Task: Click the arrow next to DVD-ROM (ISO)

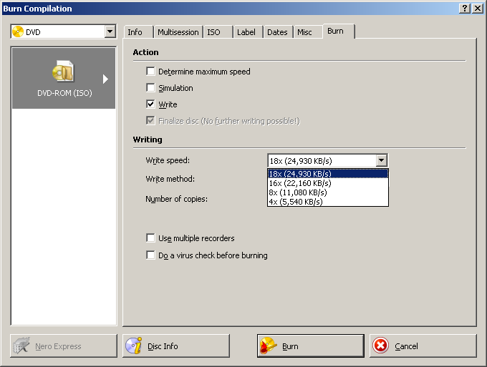Action: click(106, 79)
